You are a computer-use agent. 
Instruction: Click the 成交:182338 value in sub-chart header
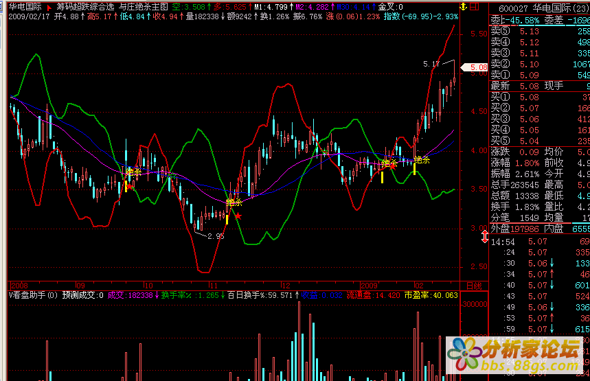(x=132, y=295)
